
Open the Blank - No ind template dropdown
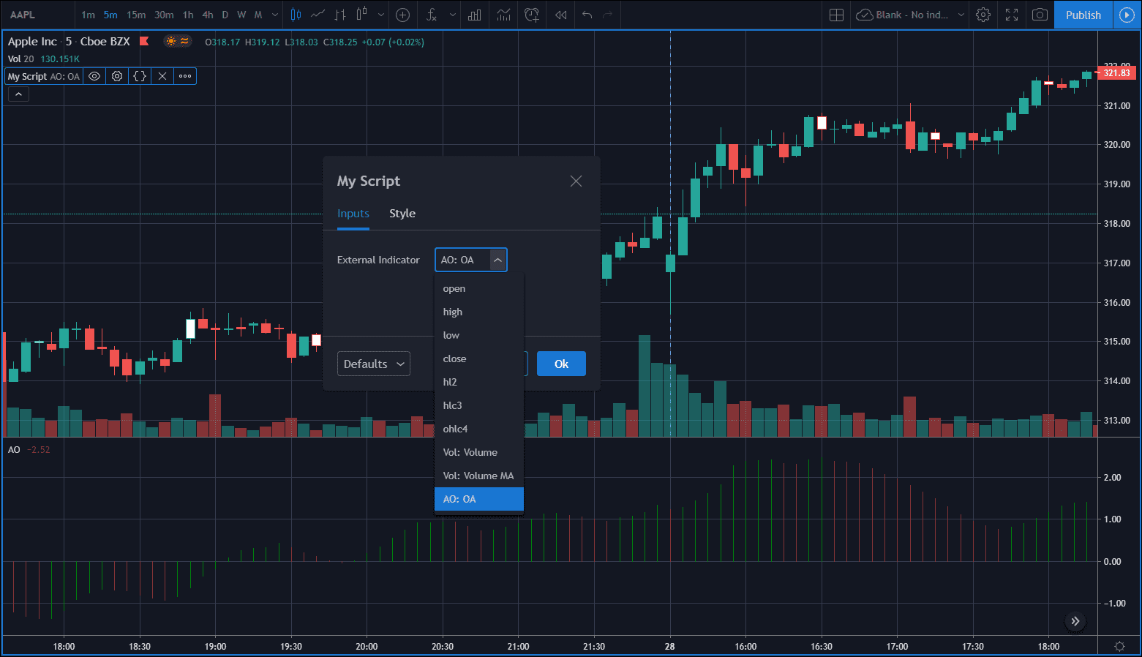coord(909,15)
